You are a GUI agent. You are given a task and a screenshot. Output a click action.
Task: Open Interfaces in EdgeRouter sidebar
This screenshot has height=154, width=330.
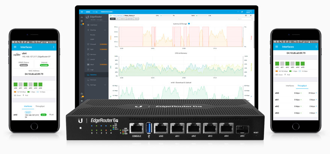(94, 25)
